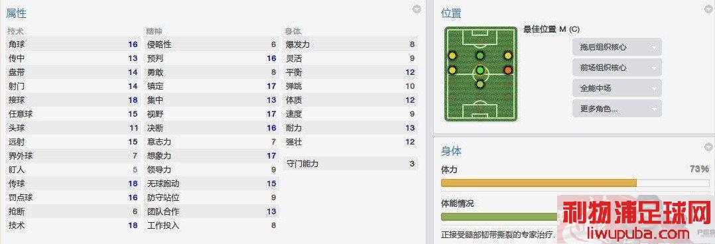Open the 拖后组织核心 role dropdown

click(x=617, y=47)
